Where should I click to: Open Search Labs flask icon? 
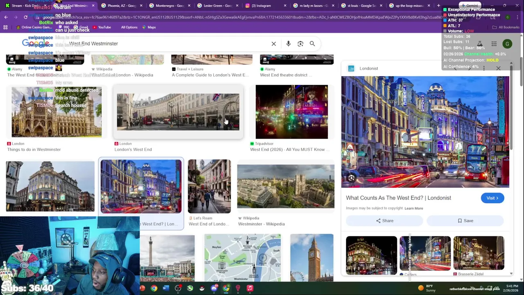point(479,44)
